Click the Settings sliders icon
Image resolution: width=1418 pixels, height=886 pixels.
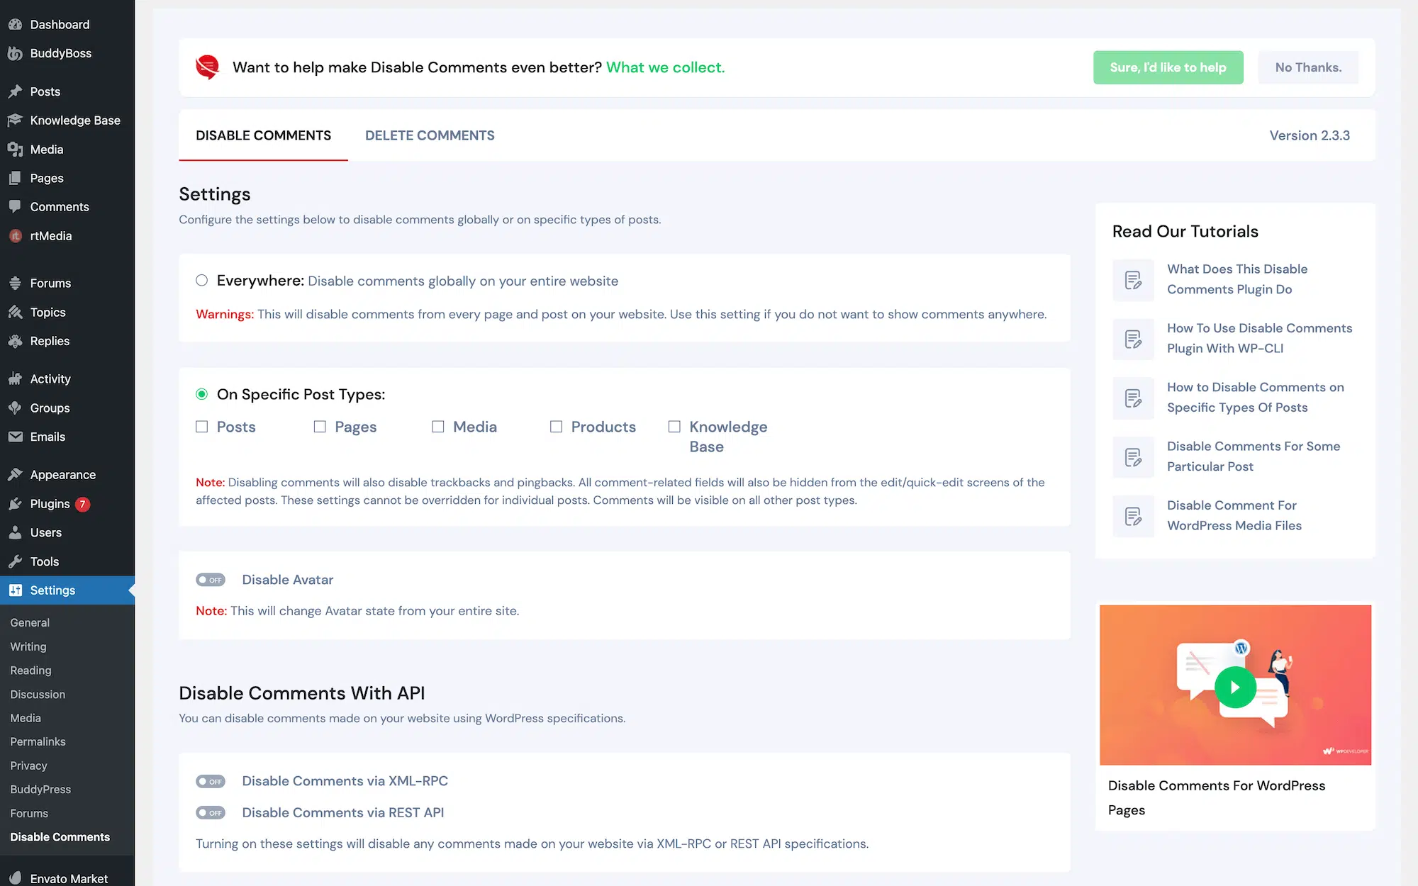point(15,590)
